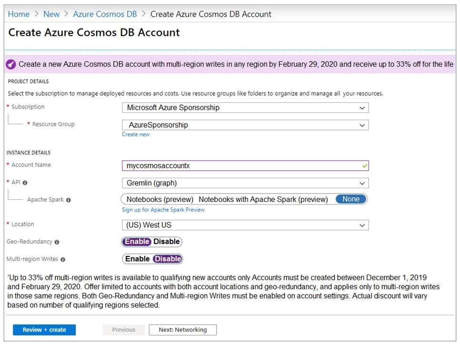Click the rocket icon in the promo banner

pyautogui.click(x=11, y=64)
